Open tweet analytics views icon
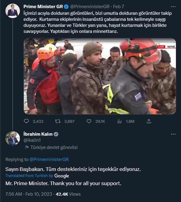 click(x=119, y=121)
